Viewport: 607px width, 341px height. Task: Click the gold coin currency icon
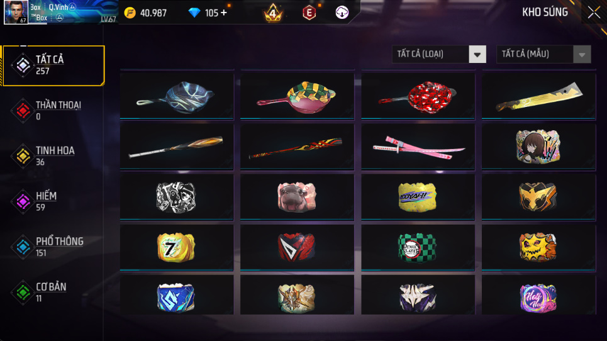tap(130, 13)
